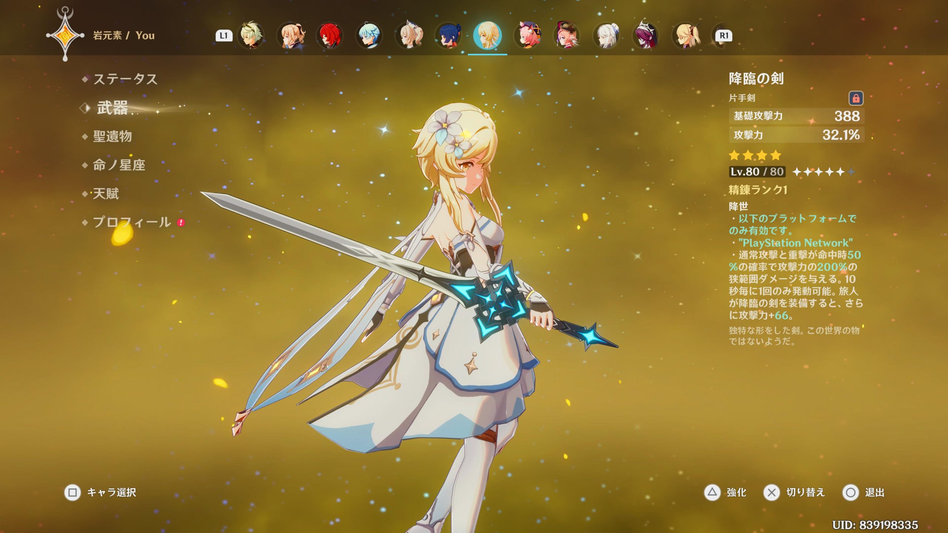Select Rosaria's portrait in the roster
948x533 pixels.
(646, 36)
